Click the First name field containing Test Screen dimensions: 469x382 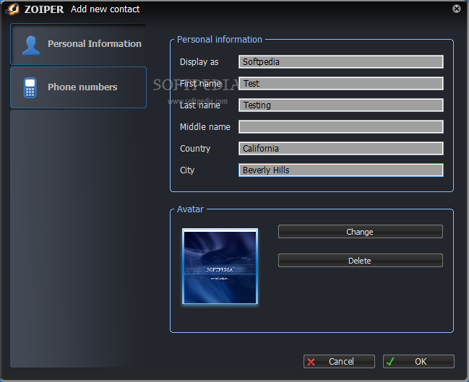340,83
